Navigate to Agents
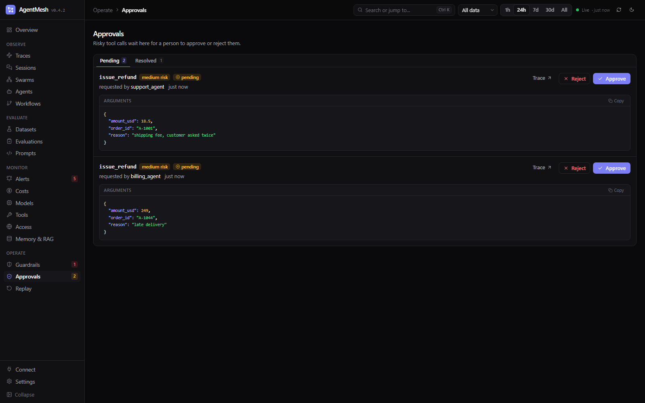645x403 pixels. click(x=42, y=91)
